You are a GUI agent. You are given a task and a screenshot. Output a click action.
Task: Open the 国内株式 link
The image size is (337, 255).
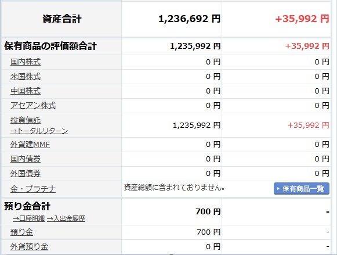click(x=26, y=62)
